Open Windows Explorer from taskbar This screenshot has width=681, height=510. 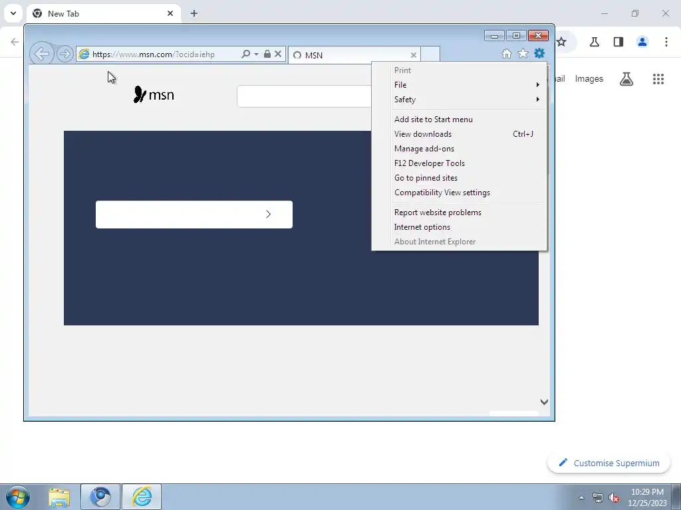coord(59,497)
